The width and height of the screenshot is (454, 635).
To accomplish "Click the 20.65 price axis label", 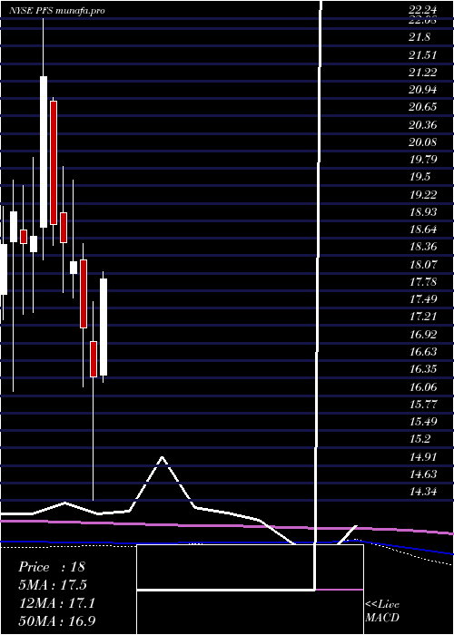I will pyautogui.click(x=422, y=107).
